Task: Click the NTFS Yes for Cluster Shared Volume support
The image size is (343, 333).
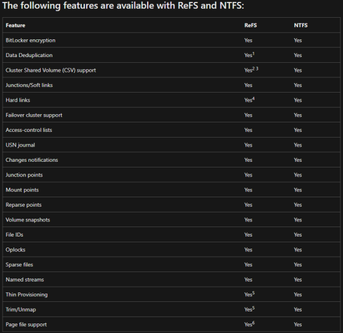Action: click(298, 70)
